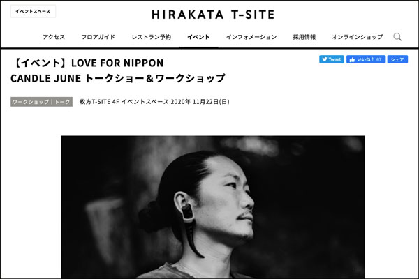The image size is (419, 279).
Task: Click the Facebook thumbs-up いいね! button
Action: click(366, 59)
